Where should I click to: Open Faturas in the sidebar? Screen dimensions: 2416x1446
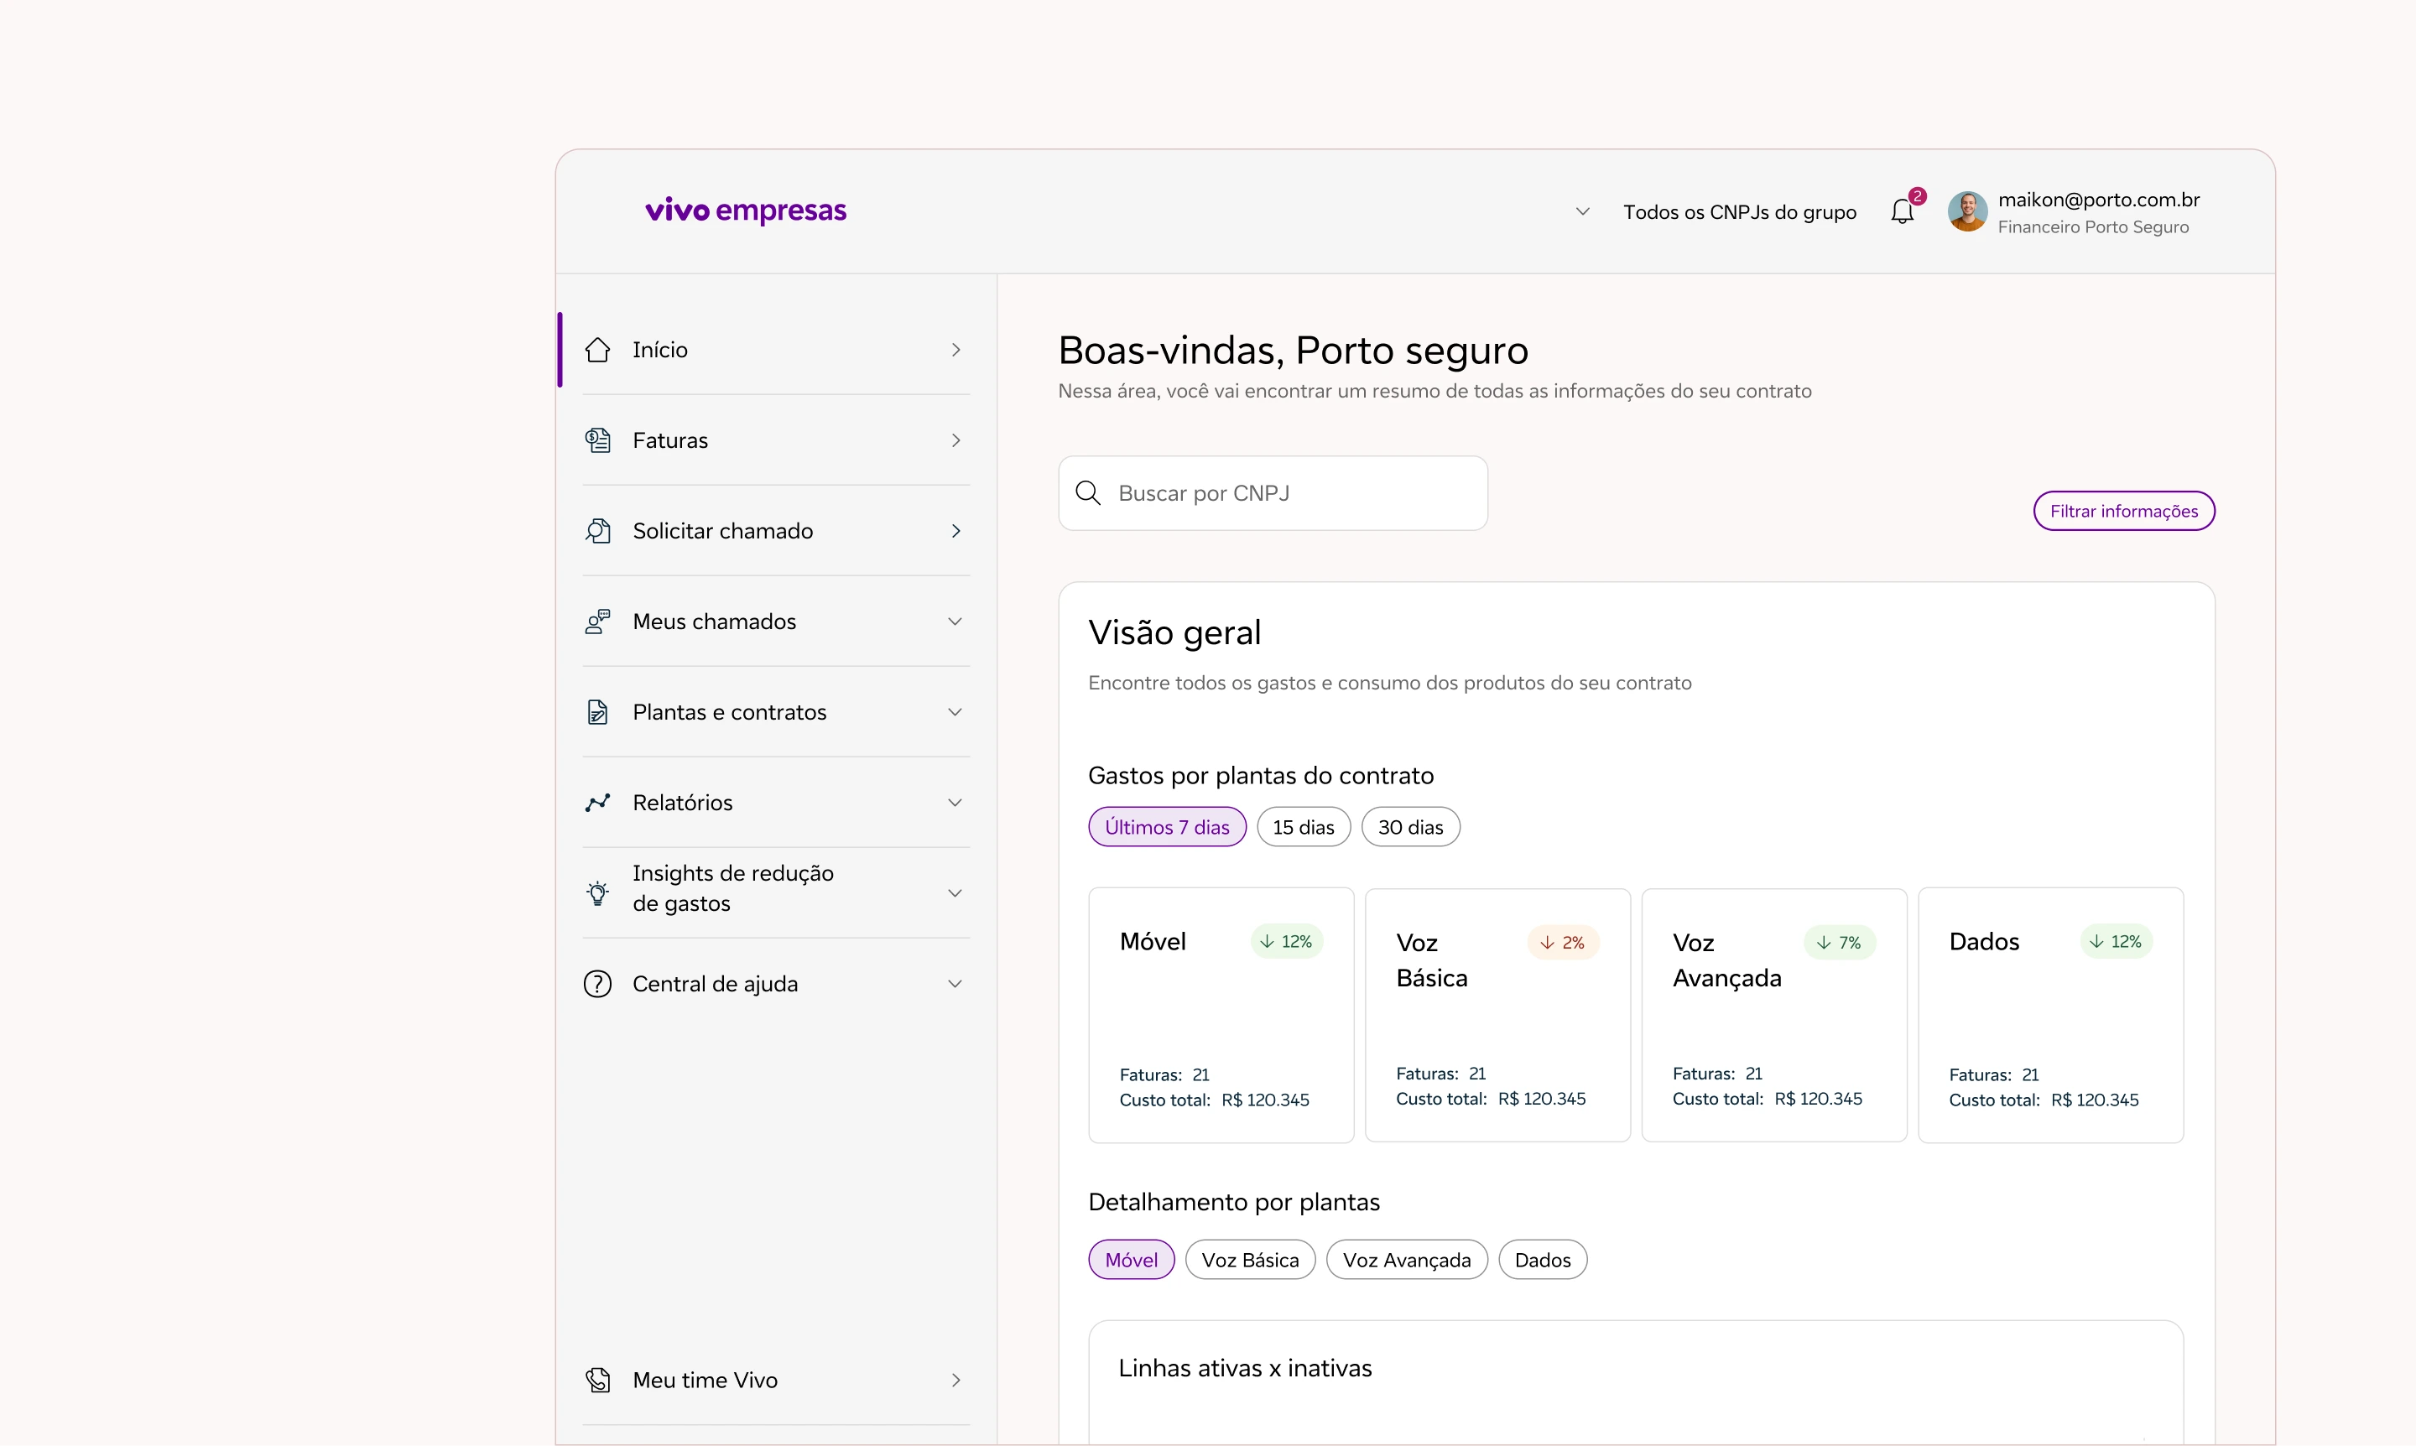coord(776,440)
